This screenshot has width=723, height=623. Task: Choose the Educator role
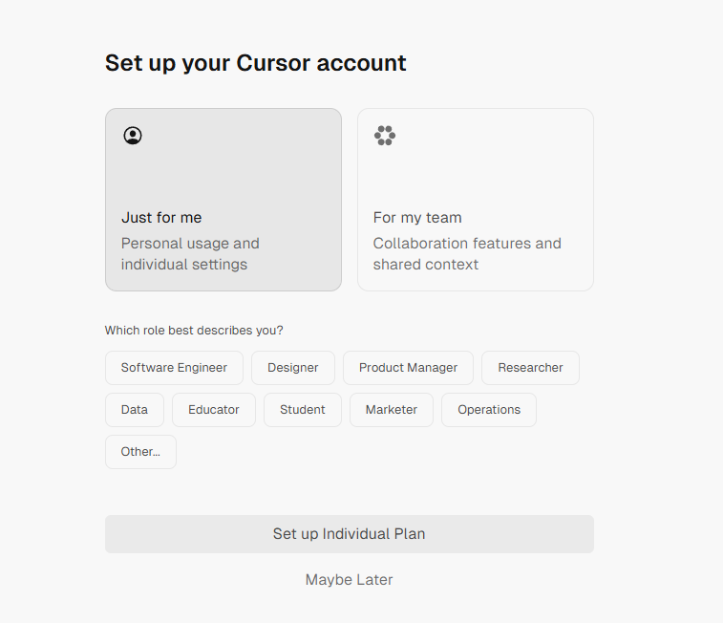tap(214, 410)
